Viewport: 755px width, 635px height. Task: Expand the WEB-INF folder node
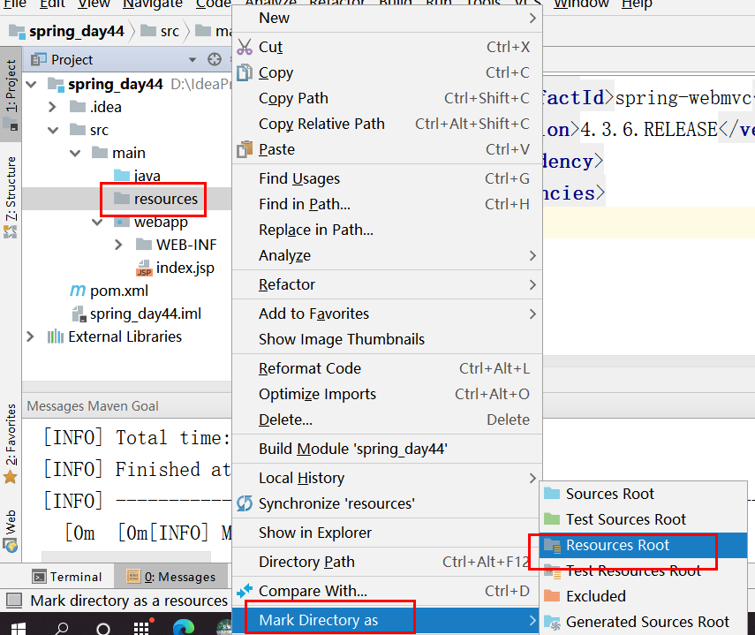click(119, 245)
